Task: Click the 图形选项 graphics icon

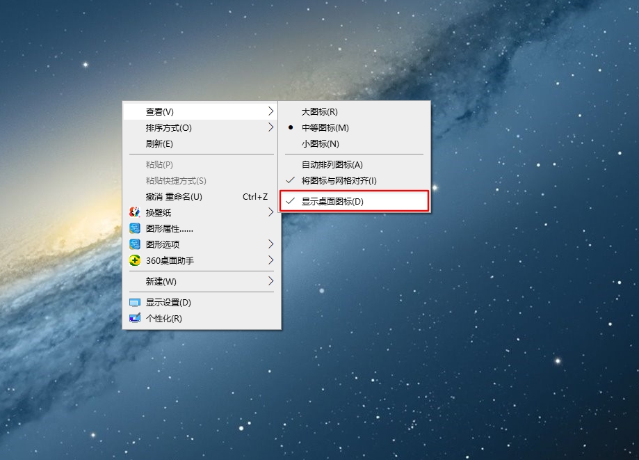Action: (135, 244)
